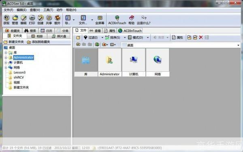The image size is (243, 152).
Task: Open the 帮助(H) menu
Action: tap(71, 10)
